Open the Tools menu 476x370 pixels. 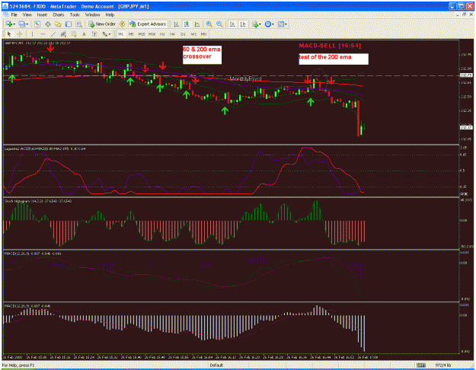pos(75,14)
